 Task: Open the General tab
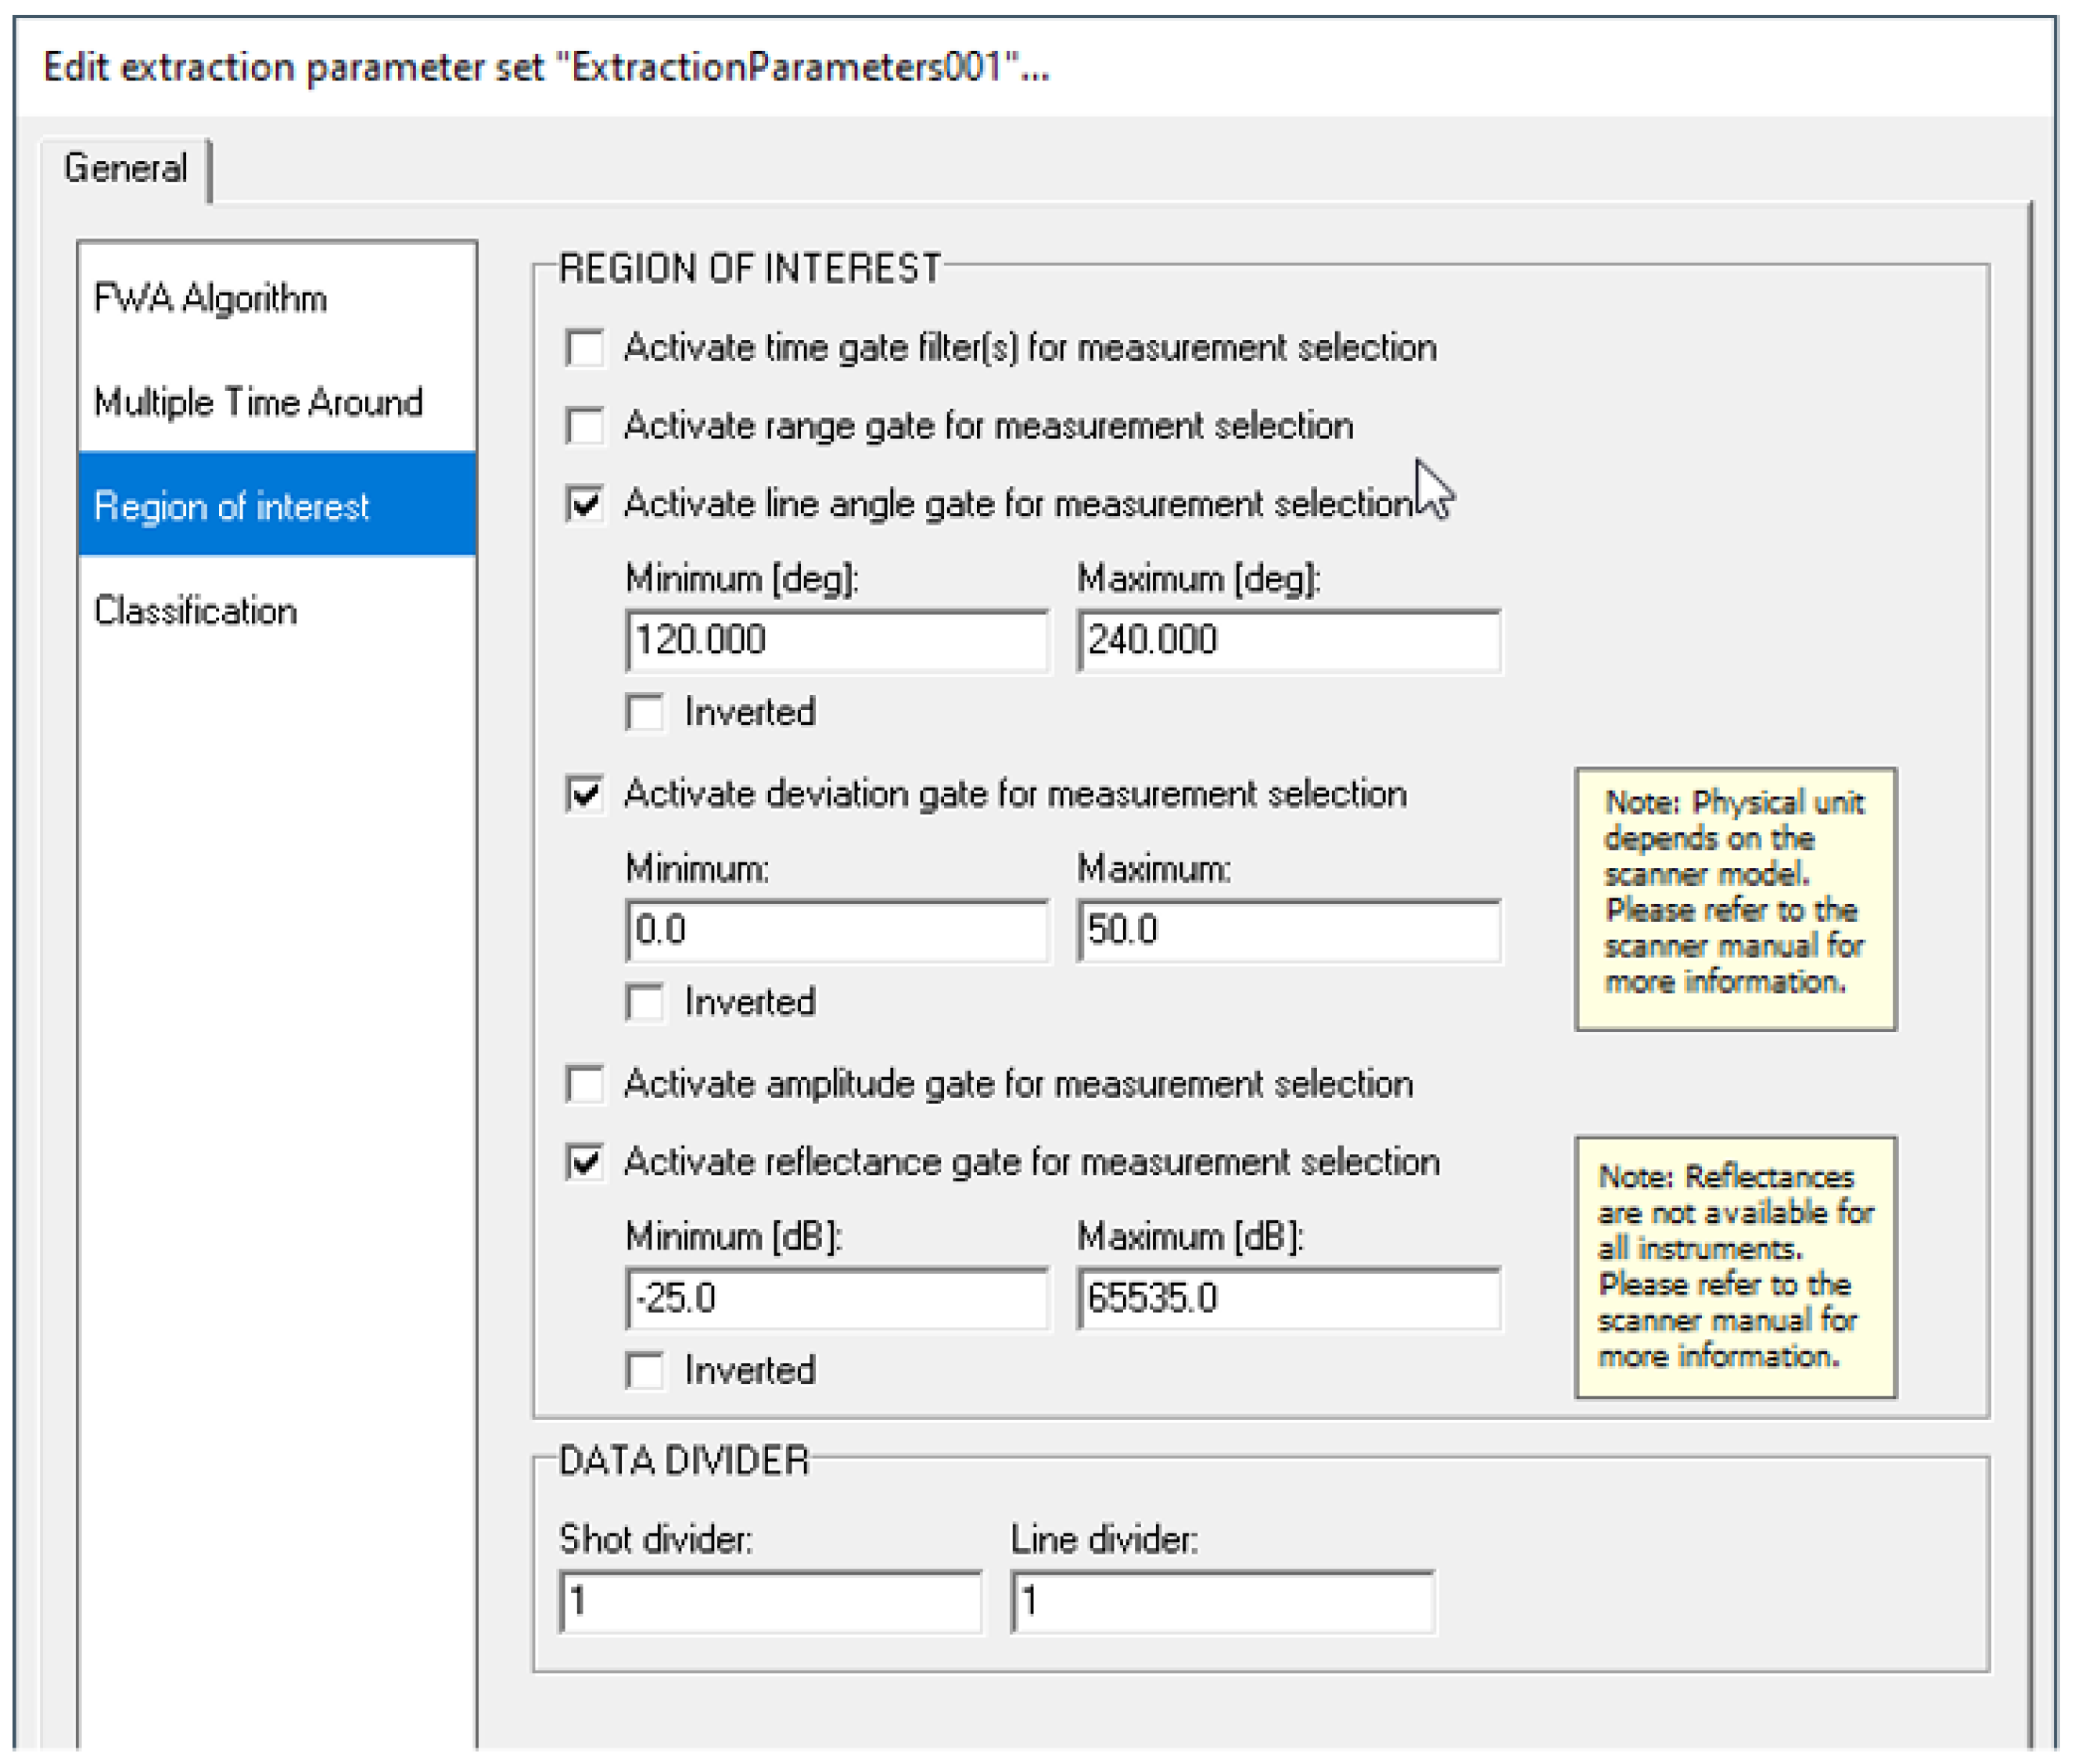point(125,168)
